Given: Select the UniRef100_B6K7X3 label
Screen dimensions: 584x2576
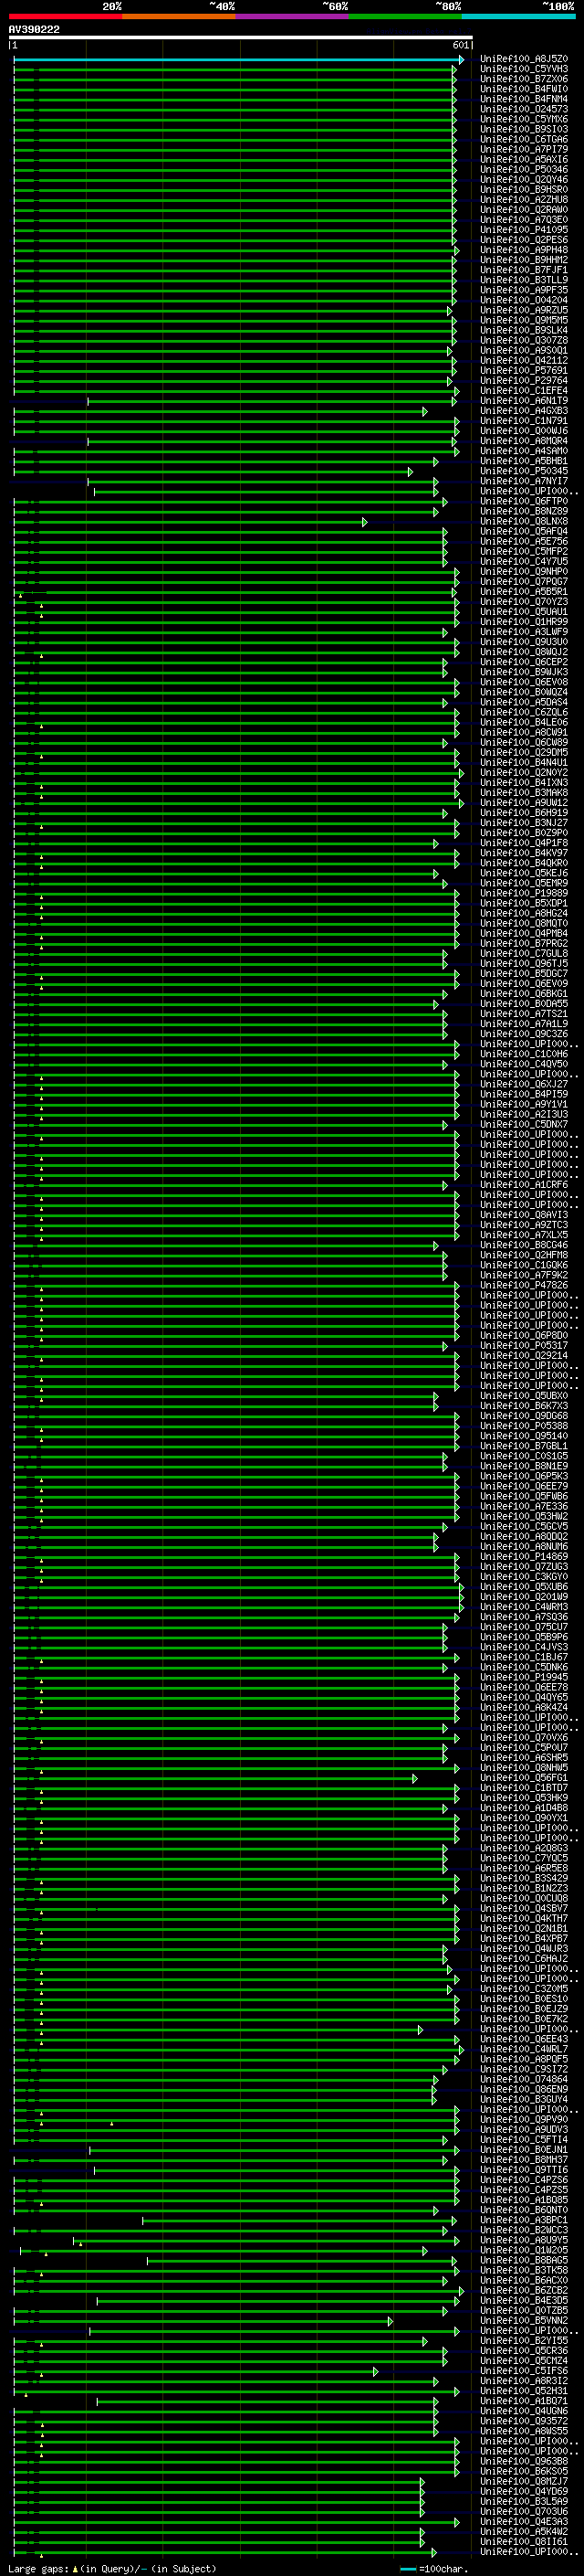Looking at the screenshot, I should 524,1405.
